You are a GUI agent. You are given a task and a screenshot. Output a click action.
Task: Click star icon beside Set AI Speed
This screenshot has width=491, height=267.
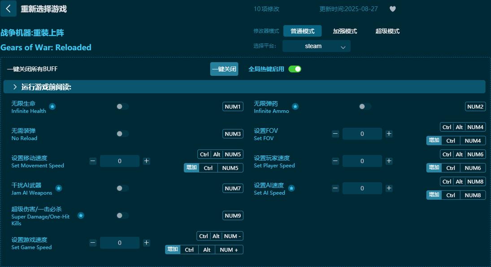291,188
